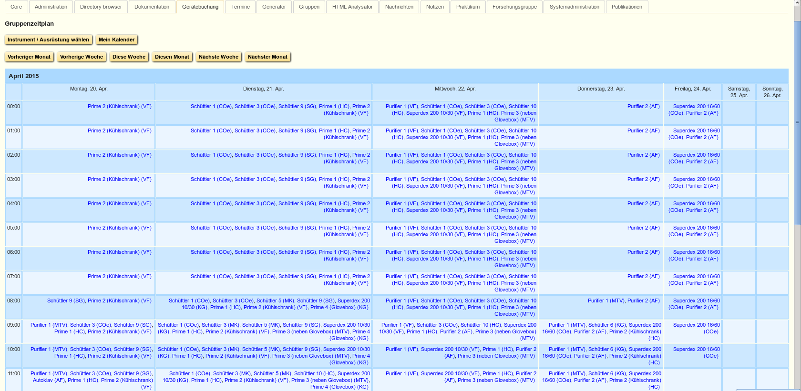Switch to the Nachrichten tab
Screen dimensions: 801x391
(399, 7)
